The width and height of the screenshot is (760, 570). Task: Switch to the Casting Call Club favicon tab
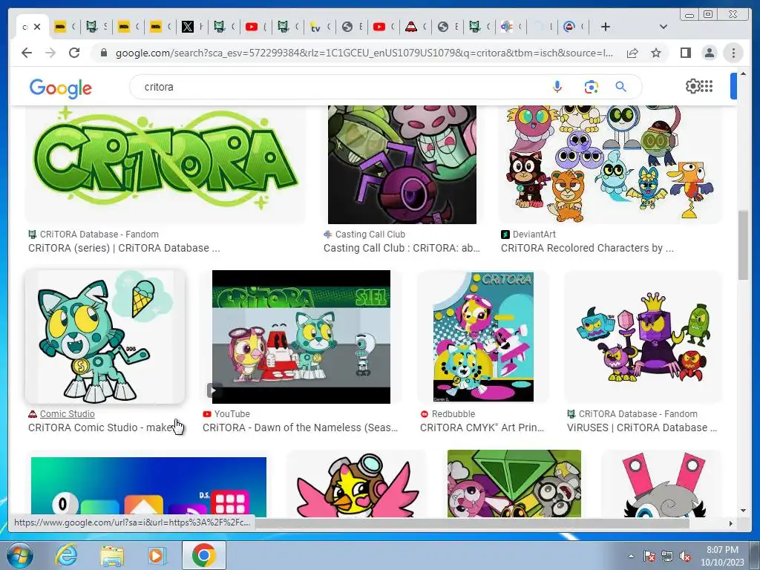tap(506, 27)
